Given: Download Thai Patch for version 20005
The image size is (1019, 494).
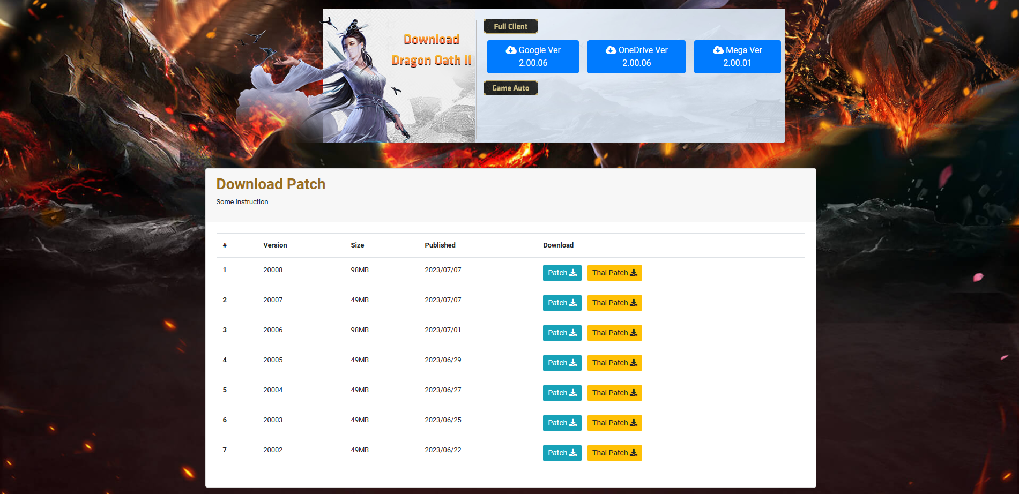Looking at the screenshot, I should click(614, 363).
